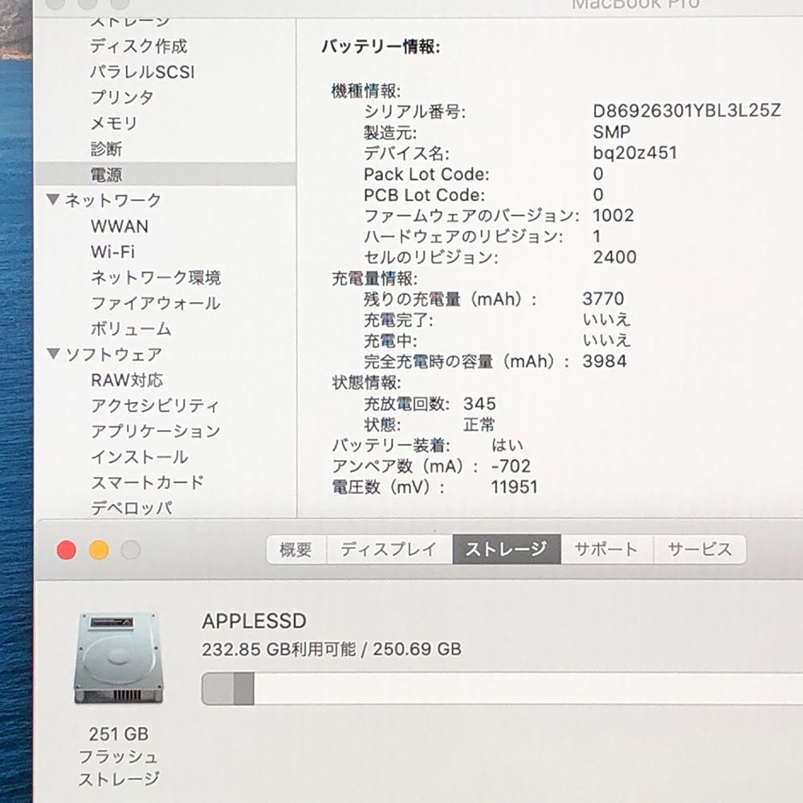Select プリンタ in sidebar

[x=122, y=97]
